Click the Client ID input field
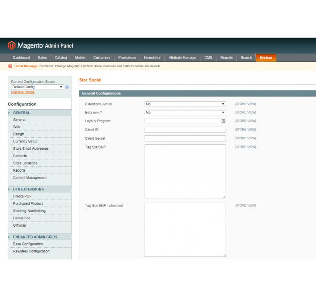 coord(185,130)
